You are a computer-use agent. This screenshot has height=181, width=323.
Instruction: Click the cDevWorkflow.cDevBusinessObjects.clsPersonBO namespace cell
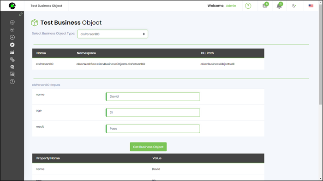[x=111, y=64]
